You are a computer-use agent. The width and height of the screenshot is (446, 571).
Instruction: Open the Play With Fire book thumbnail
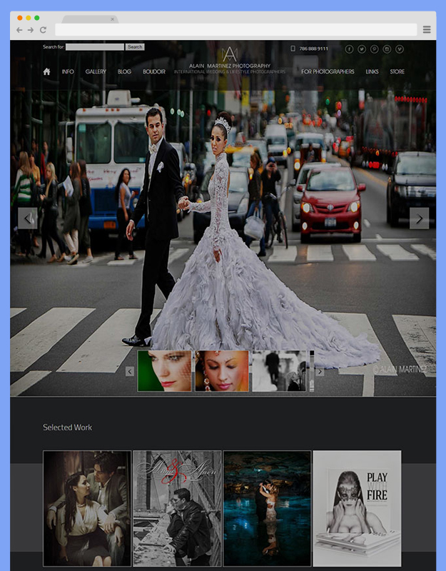357,507
